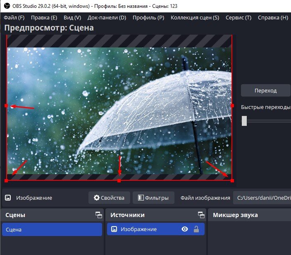The width and height of the screenshot is (291, 255).
Task: Click the transition T-bar slider handle
Action: click(x=244, y=121)
